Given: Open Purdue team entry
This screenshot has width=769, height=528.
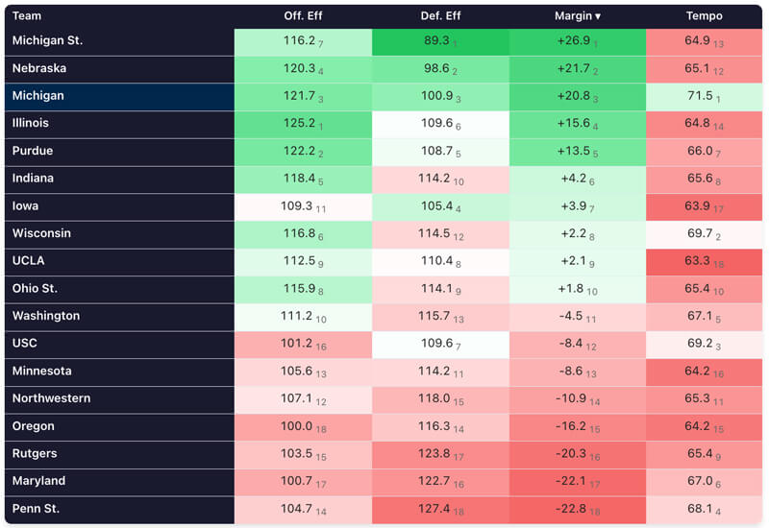Looking at the screenshot, I should (33, 152).
